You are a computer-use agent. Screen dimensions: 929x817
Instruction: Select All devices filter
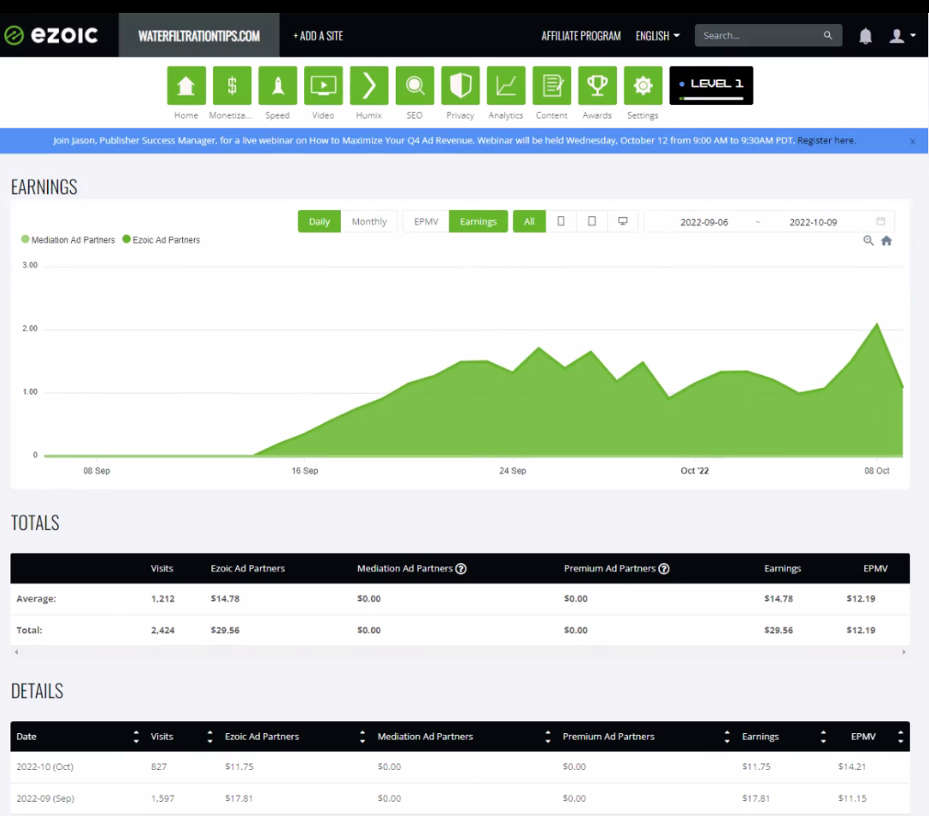pos(529,221)
